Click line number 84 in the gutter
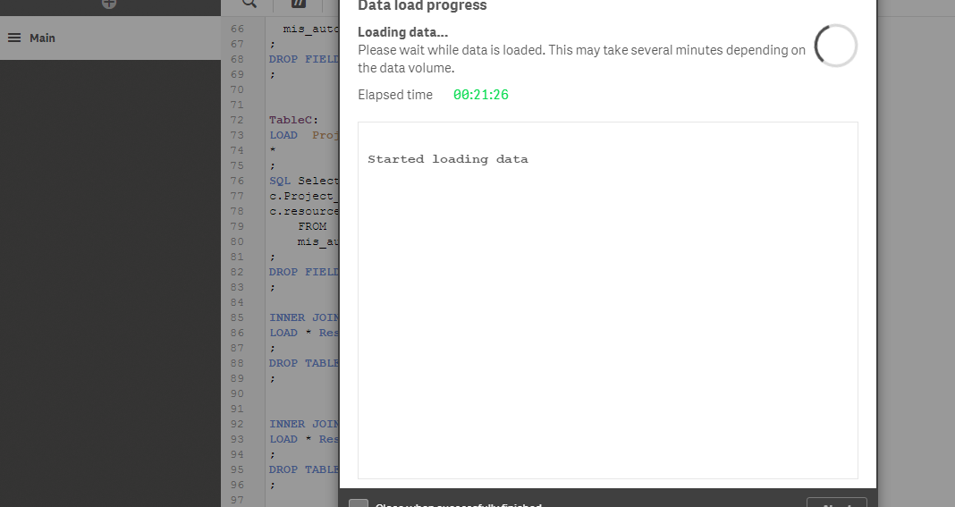Image resolution: width=955 pixels, height=507 pixels. point(237,302)
